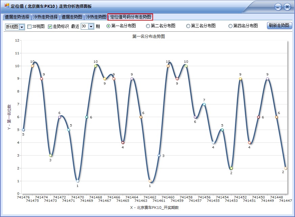Close the trend analysis panel window
Image resolution: width=295 pixels, height=217 pixels.
tap(287, 6)
